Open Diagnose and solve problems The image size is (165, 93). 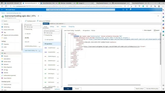click(x=11, y=35)
